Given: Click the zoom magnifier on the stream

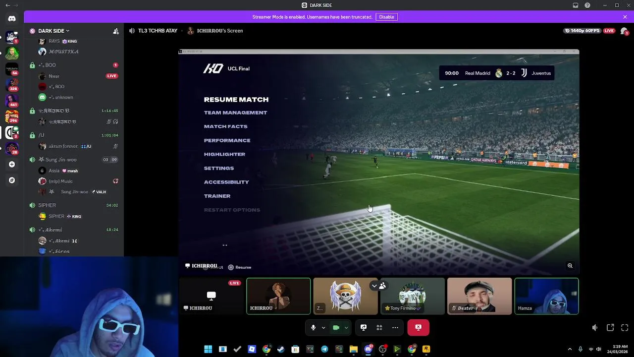Looking at the screenshot, I should [x=570, y=266].
